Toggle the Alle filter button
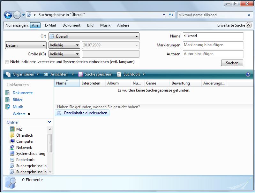The image size is (255, 193). click(x=35, y=25)
